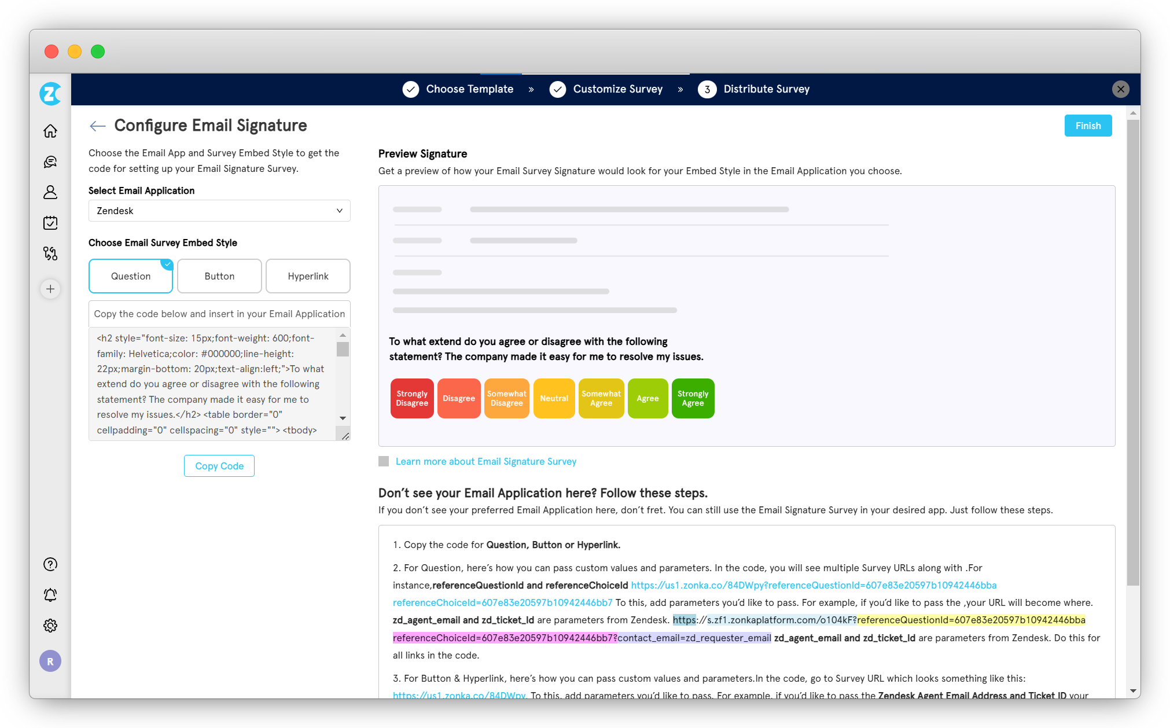This screenshot has width=1170, height=728.
Task: Click the back arrow beside Configure Email Signature
Action: [x=97, y=126]
